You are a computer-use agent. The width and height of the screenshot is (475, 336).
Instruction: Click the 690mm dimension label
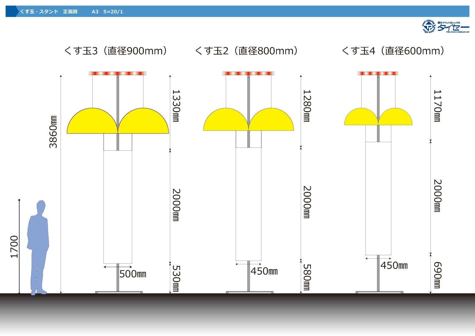pos(437,275)
